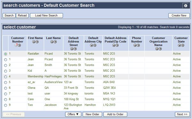
Task: Choose customer Two Jacobson radio button
Action: (x=5, y=105)
